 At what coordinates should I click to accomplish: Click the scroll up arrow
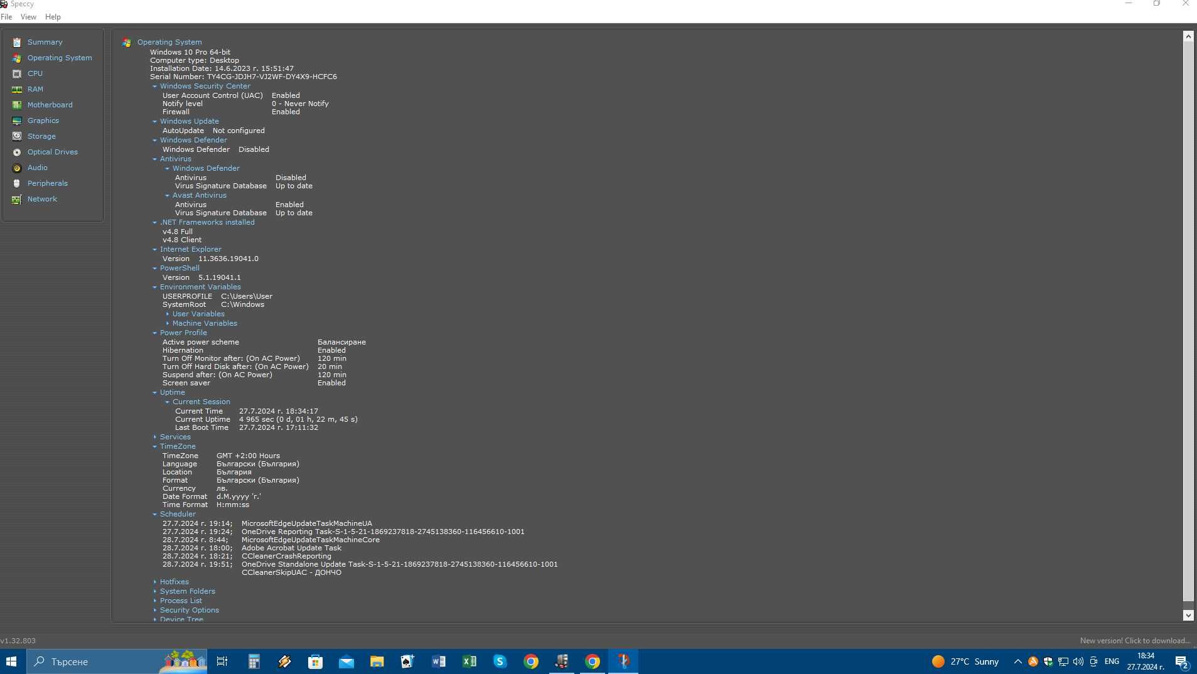(1188, 36)
